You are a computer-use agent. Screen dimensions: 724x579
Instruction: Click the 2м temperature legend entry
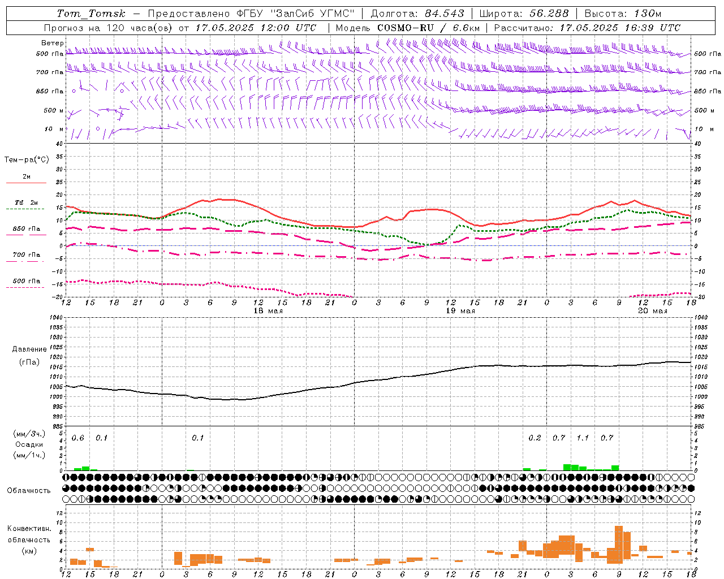(26, 176)
